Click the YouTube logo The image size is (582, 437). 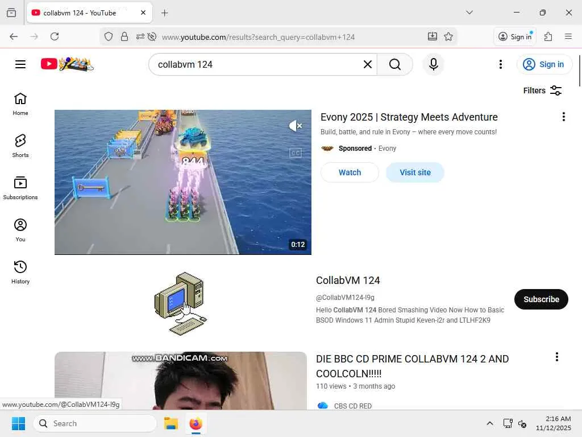(67, 64)
